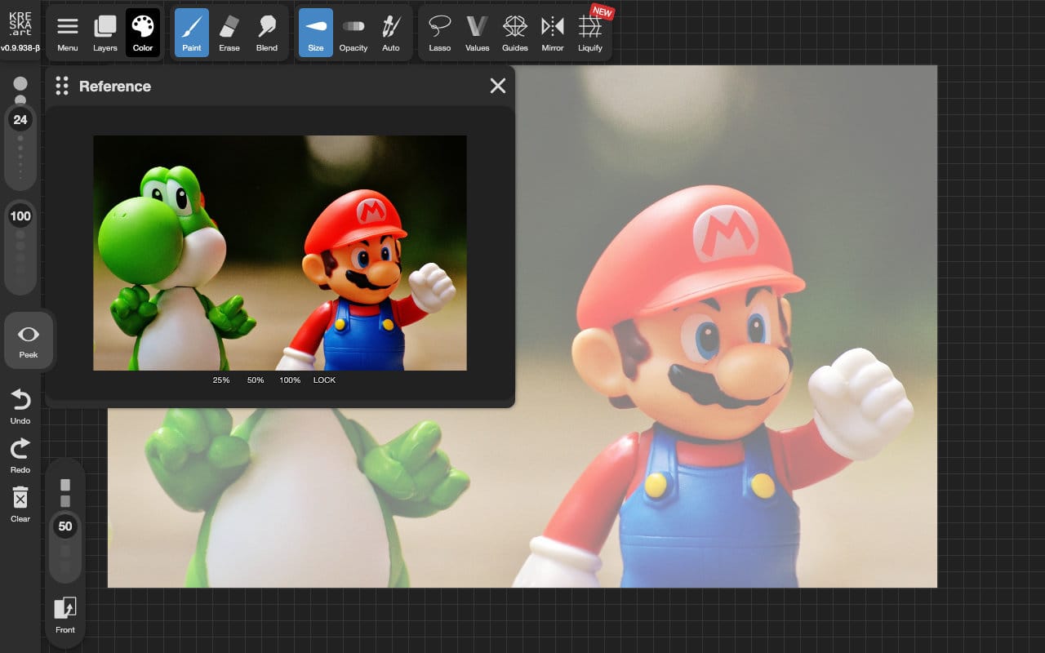Set reference opacity to 50%
This screenshot has height=653, width=1045.
[x=255, y=380]
